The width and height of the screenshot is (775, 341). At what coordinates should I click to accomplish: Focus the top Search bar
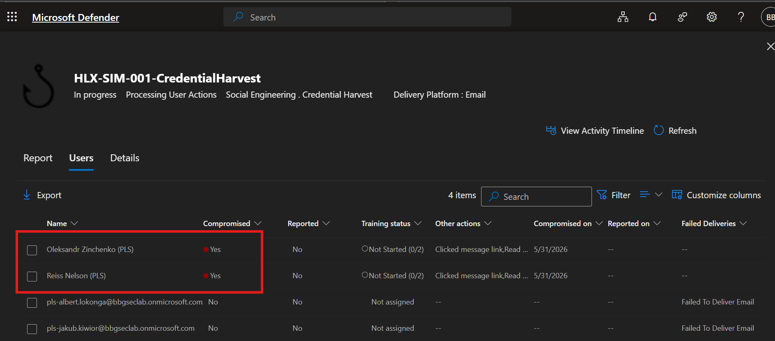pyautogui.click(x=367, y=17)
